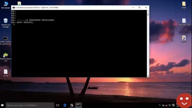Image resolution: width=192 pixels, height=108 pixels.
Task: Open the Este equipo desktop icon
Action: [x=6, y=5]
